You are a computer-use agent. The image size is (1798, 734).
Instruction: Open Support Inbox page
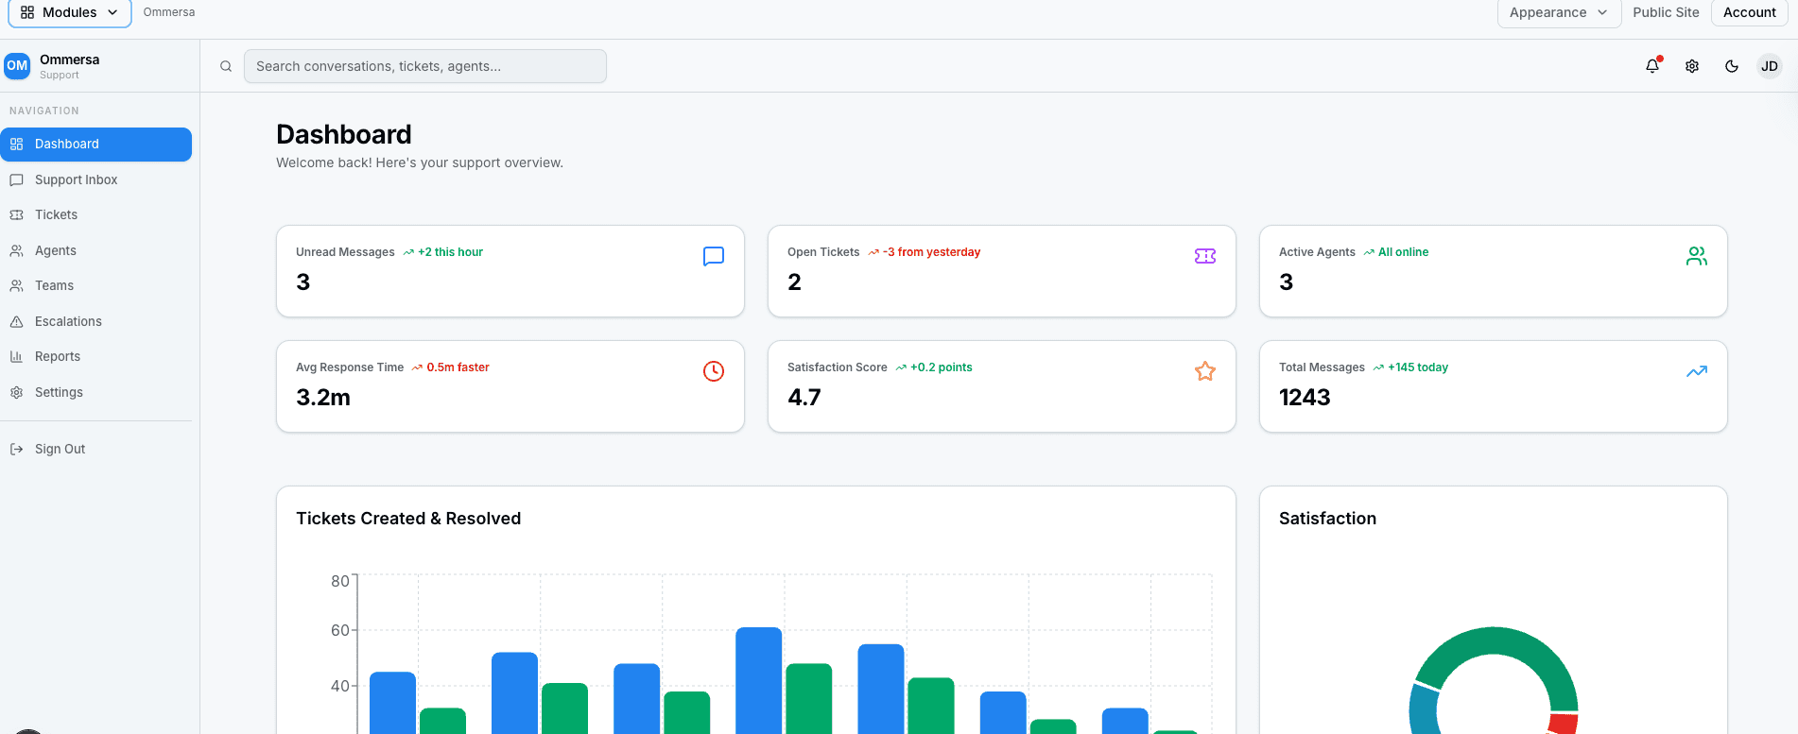click(x=95, y=179)
